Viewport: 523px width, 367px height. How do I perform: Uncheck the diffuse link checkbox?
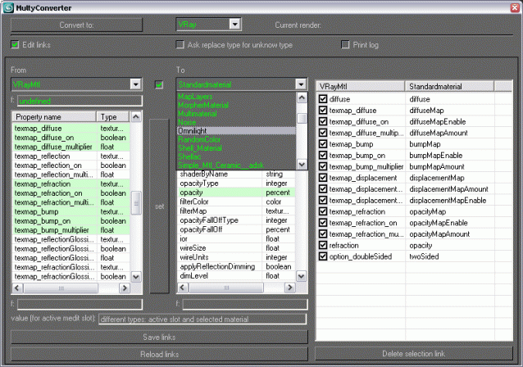point(322,99)
